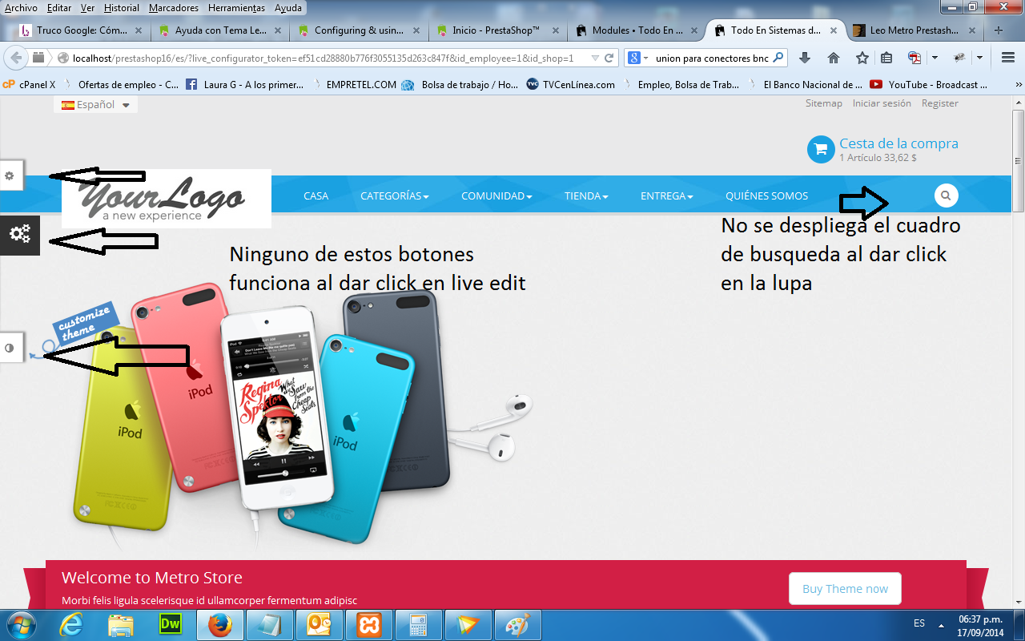This screenshot has width=1025, height=641.
Task: Open Dreamweaver from the taskbar
Action: point(171,624)
